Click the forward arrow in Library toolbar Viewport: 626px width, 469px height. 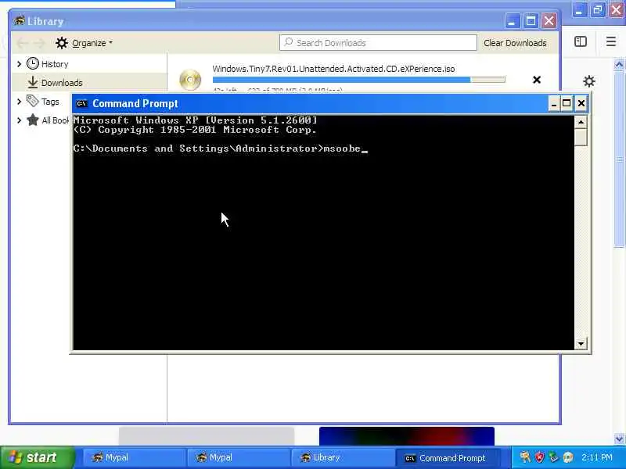click(x=38, y=43)
